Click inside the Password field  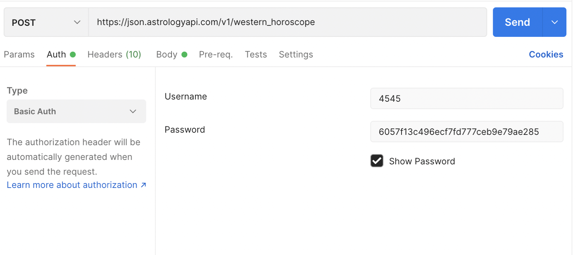pyautogui.click(x=466, y=132)
